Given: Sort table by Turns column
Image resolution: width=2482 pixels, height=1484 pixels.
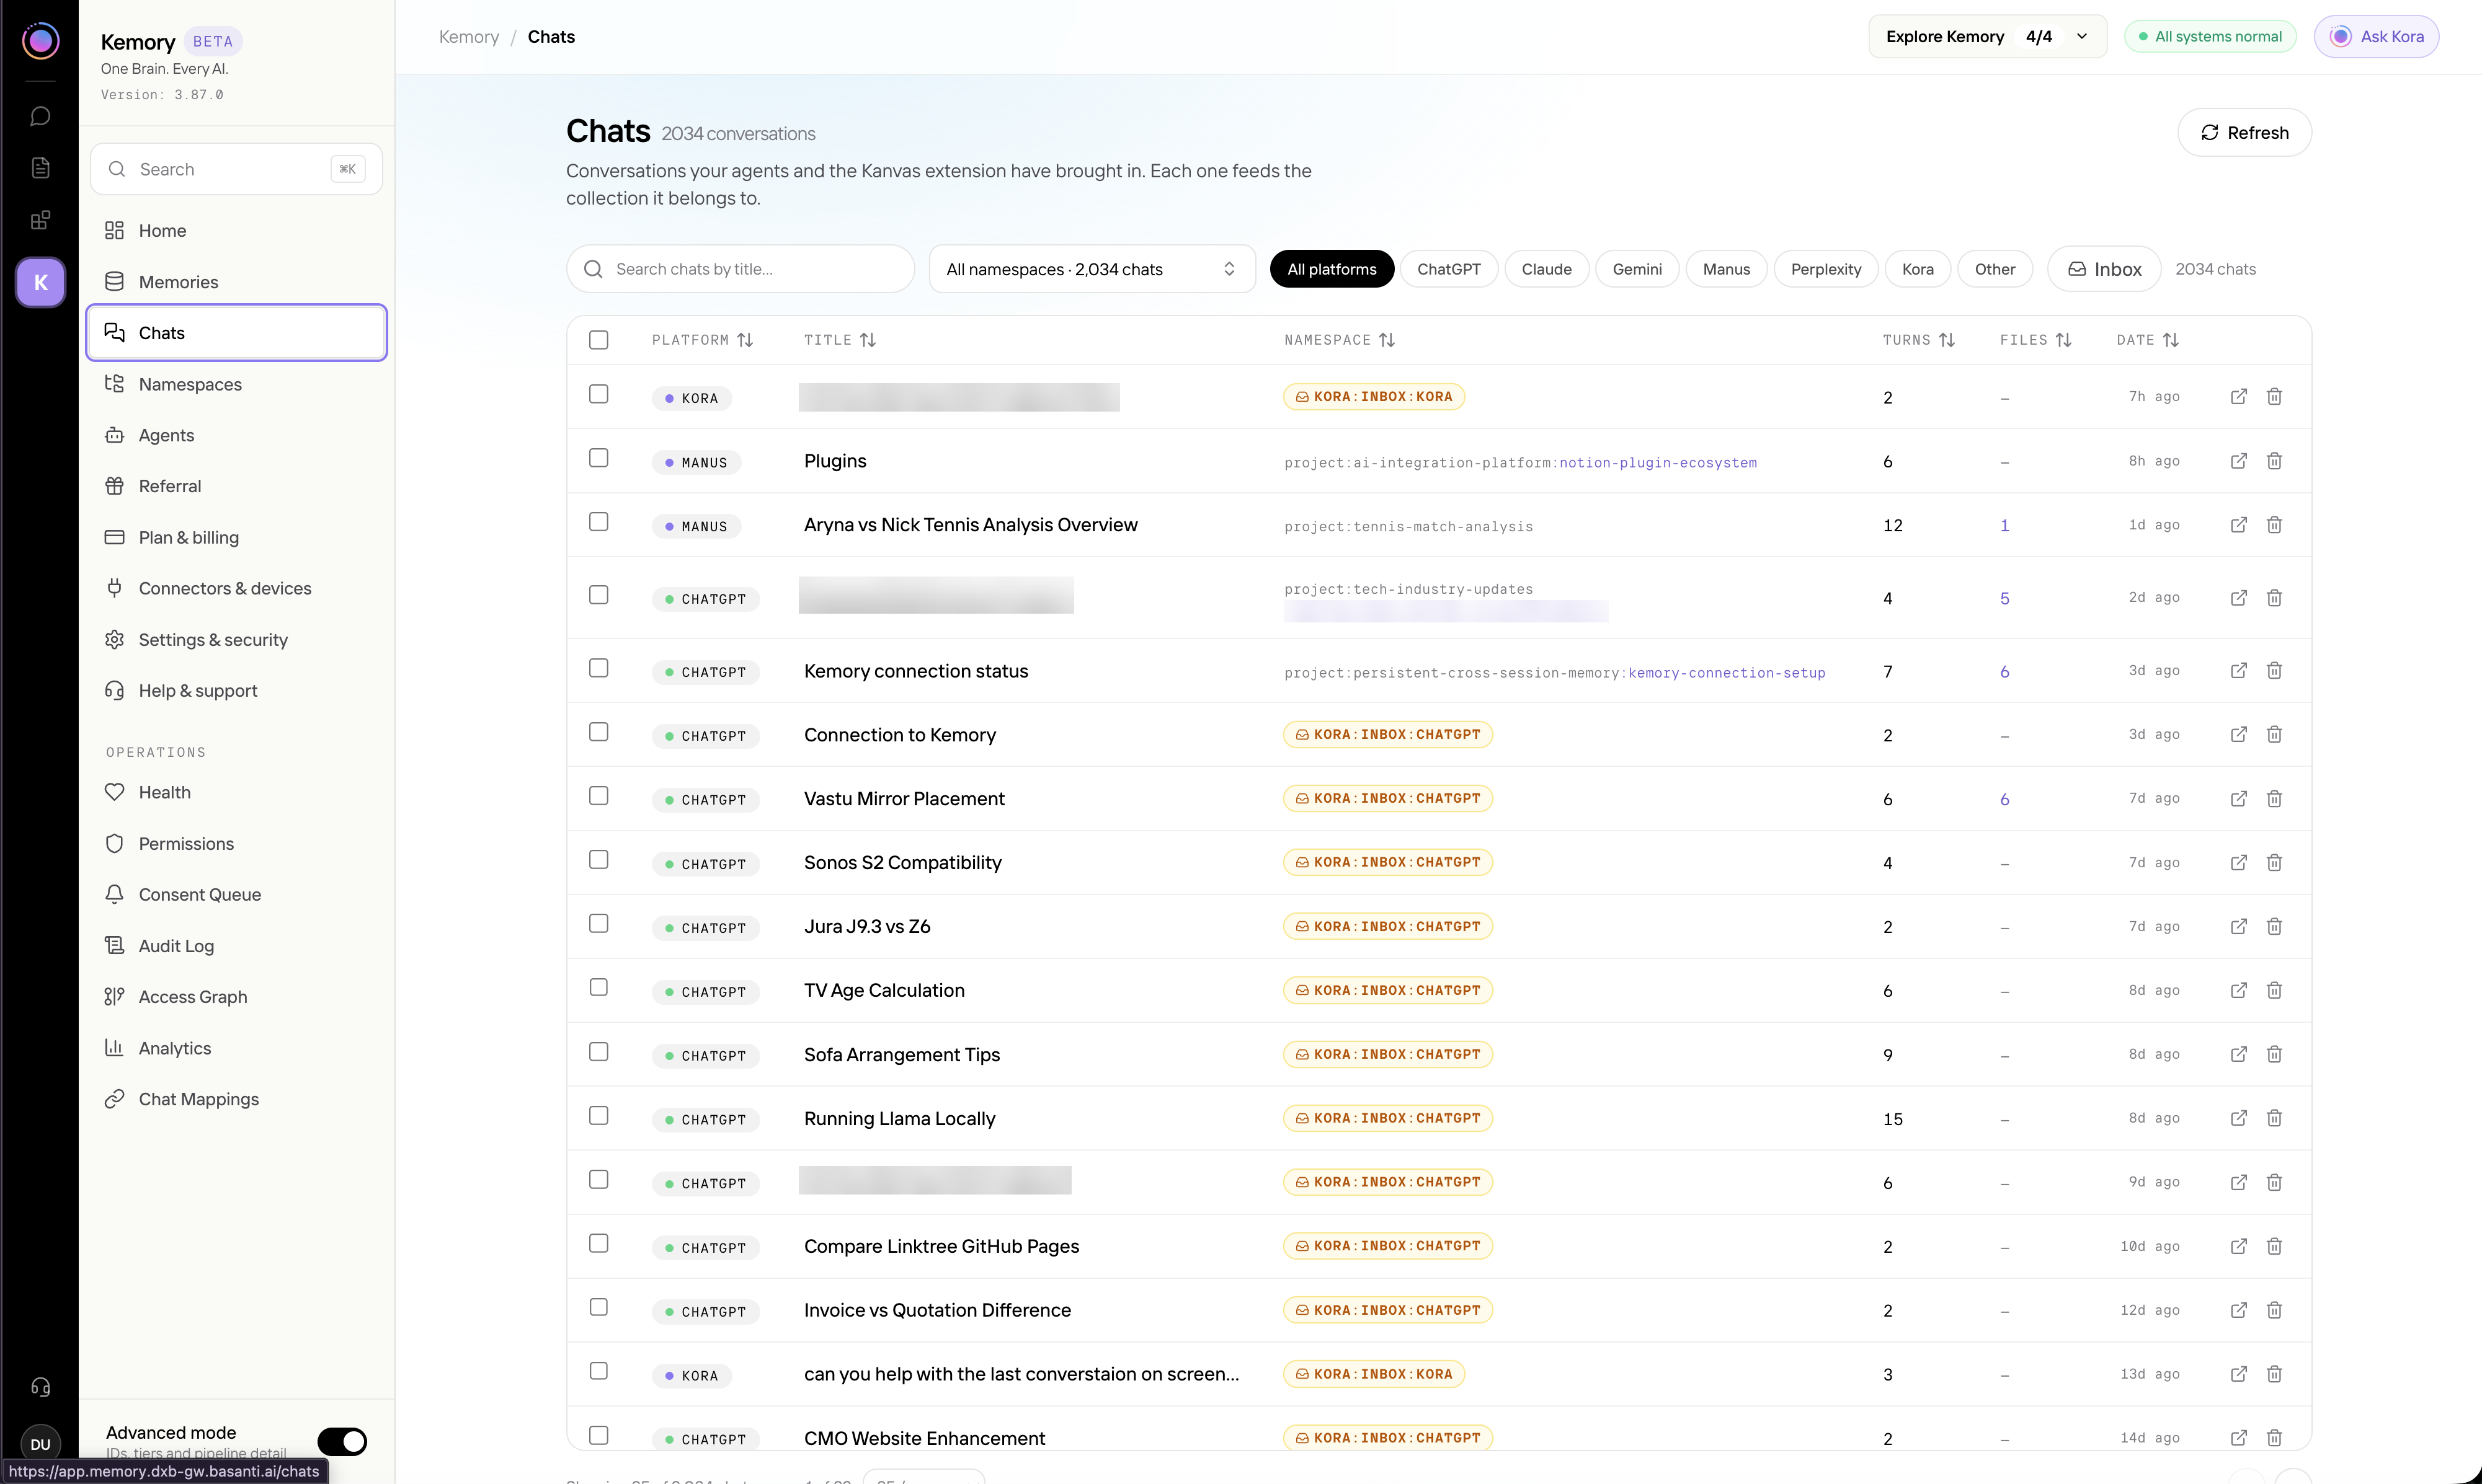Looking at the screenshot, I should point(1918,340).
